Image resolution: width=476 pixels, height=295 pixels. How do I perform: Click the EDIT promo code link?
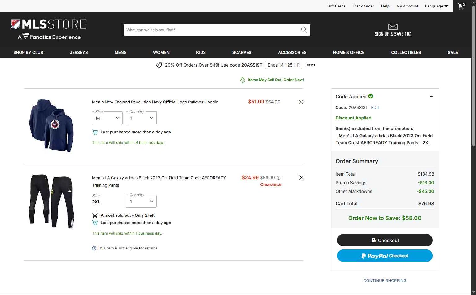pyautogui.click(x=375, y=108)
